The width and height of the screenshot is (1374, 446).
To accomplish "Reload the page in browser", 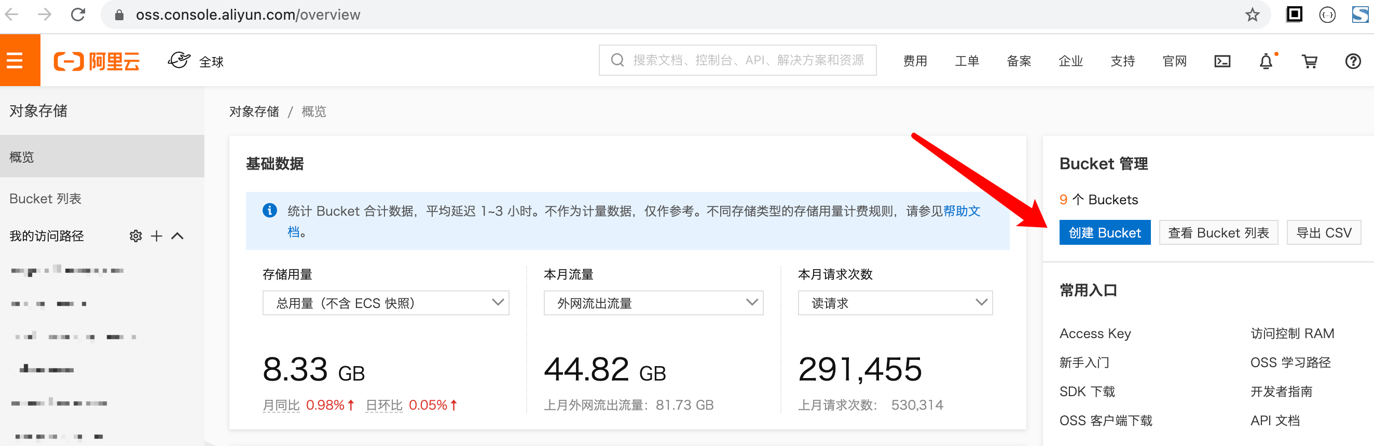I will (x=78, y=15).
